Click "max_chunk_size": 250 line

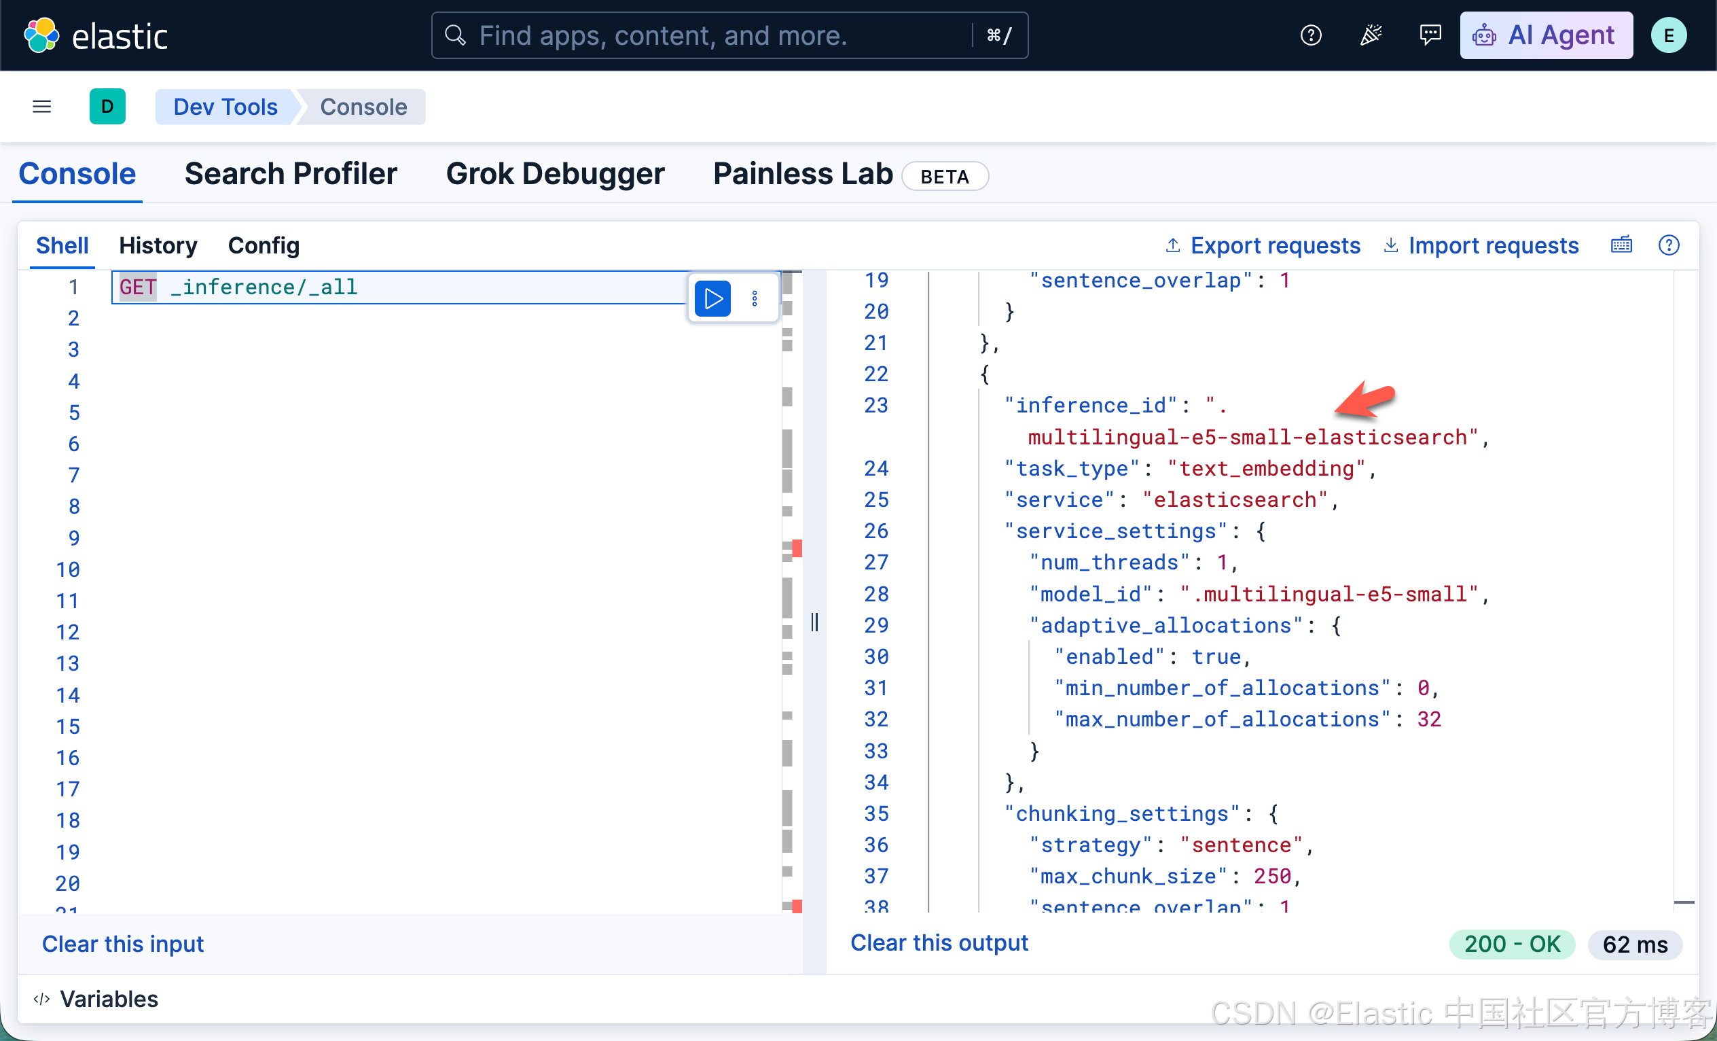coord(1165,877)
